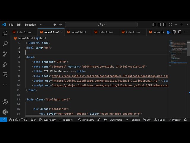
Task: Open the Explorer view in activity bar
Action: 5,34
